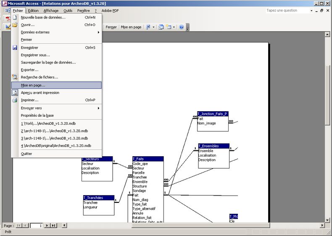Open the Outils menu
The height and width of the screenshot is (236, 332).
coord(68,10)
